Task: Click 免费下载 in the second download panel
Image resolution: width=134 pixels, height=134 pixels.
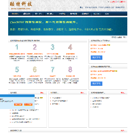Action: pyautogui.click(x=96, y=84)
